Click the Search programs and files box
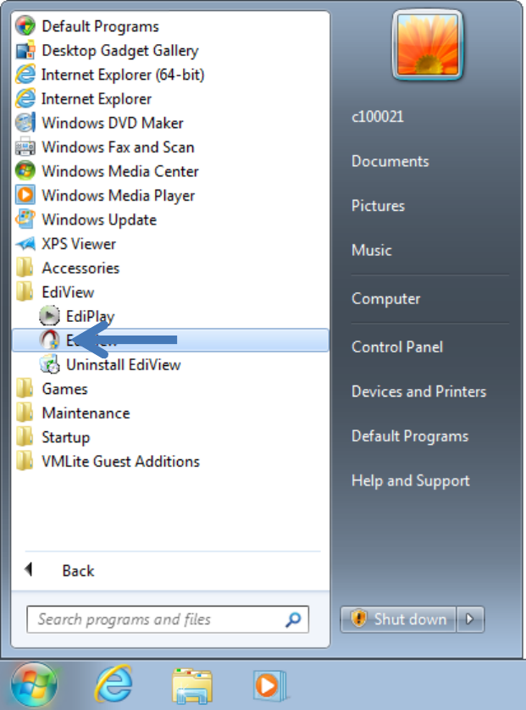Screen dimensions: 526x710 168,619
